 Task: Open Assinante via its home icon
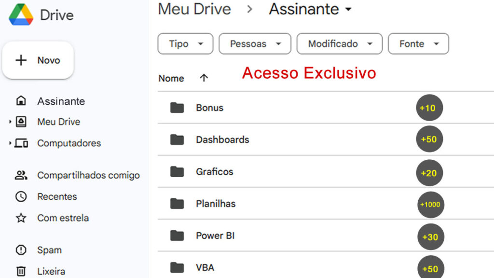coord(21,101)
